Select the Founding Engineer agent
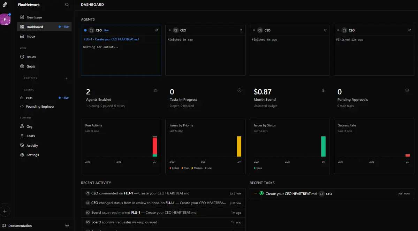418x231 pixels. point(40,107)
